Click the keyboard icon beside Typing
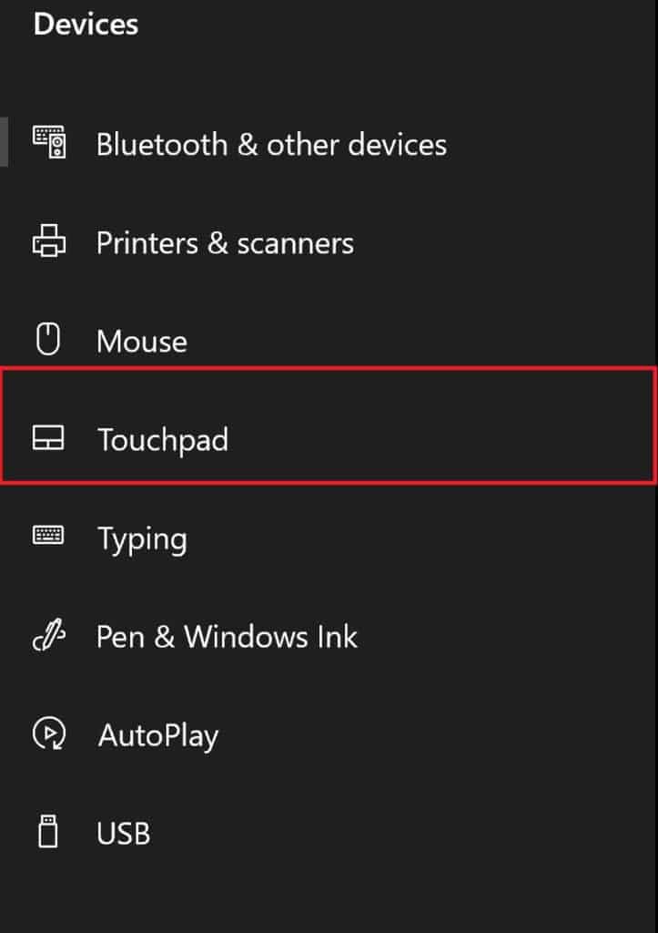The width and height of the screenshot is (658, 933). click(48, 535)
